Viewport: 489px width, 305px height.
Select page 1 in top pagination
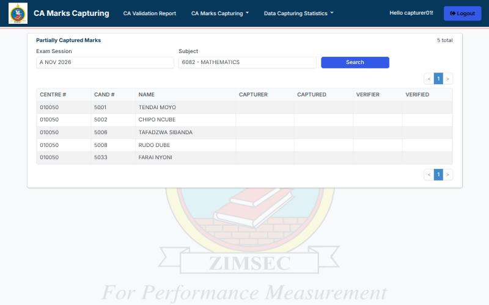(x=438, y=79)
